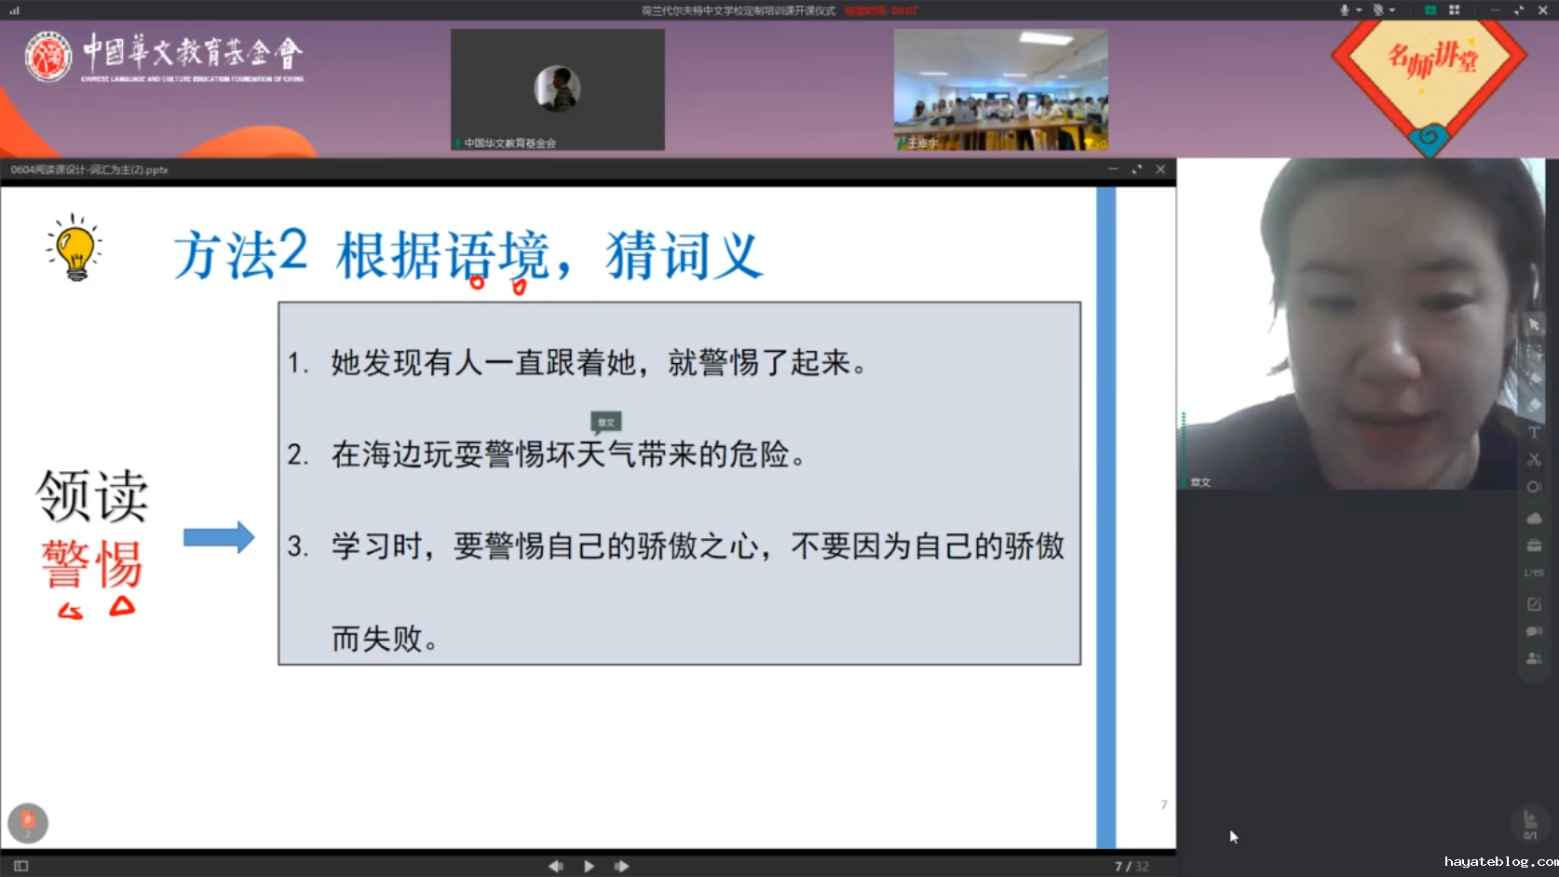The image size is (1559, 877).
Task: Toggle the slide thumbnail sidebar
Action: 21,866
